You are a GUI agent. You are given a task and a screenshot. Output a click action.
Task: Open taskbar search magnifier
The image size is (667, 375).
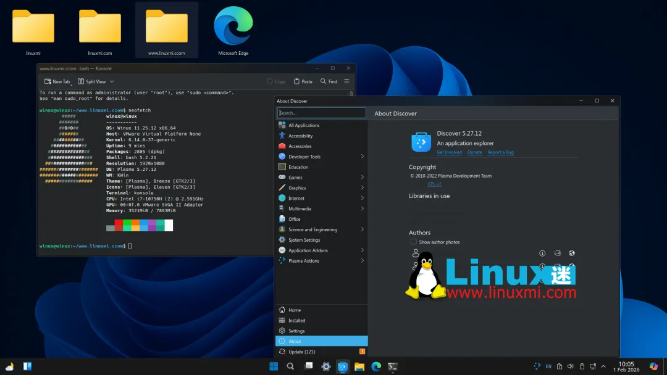[x=290, y=366]
